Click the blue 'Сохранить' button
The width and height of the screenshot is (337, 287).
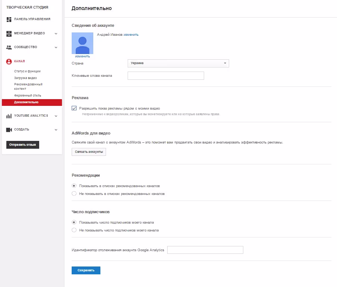click(x=86, y=270)
